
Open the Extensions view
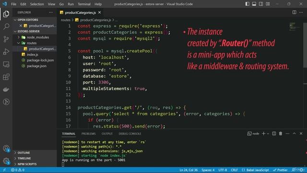6,77
